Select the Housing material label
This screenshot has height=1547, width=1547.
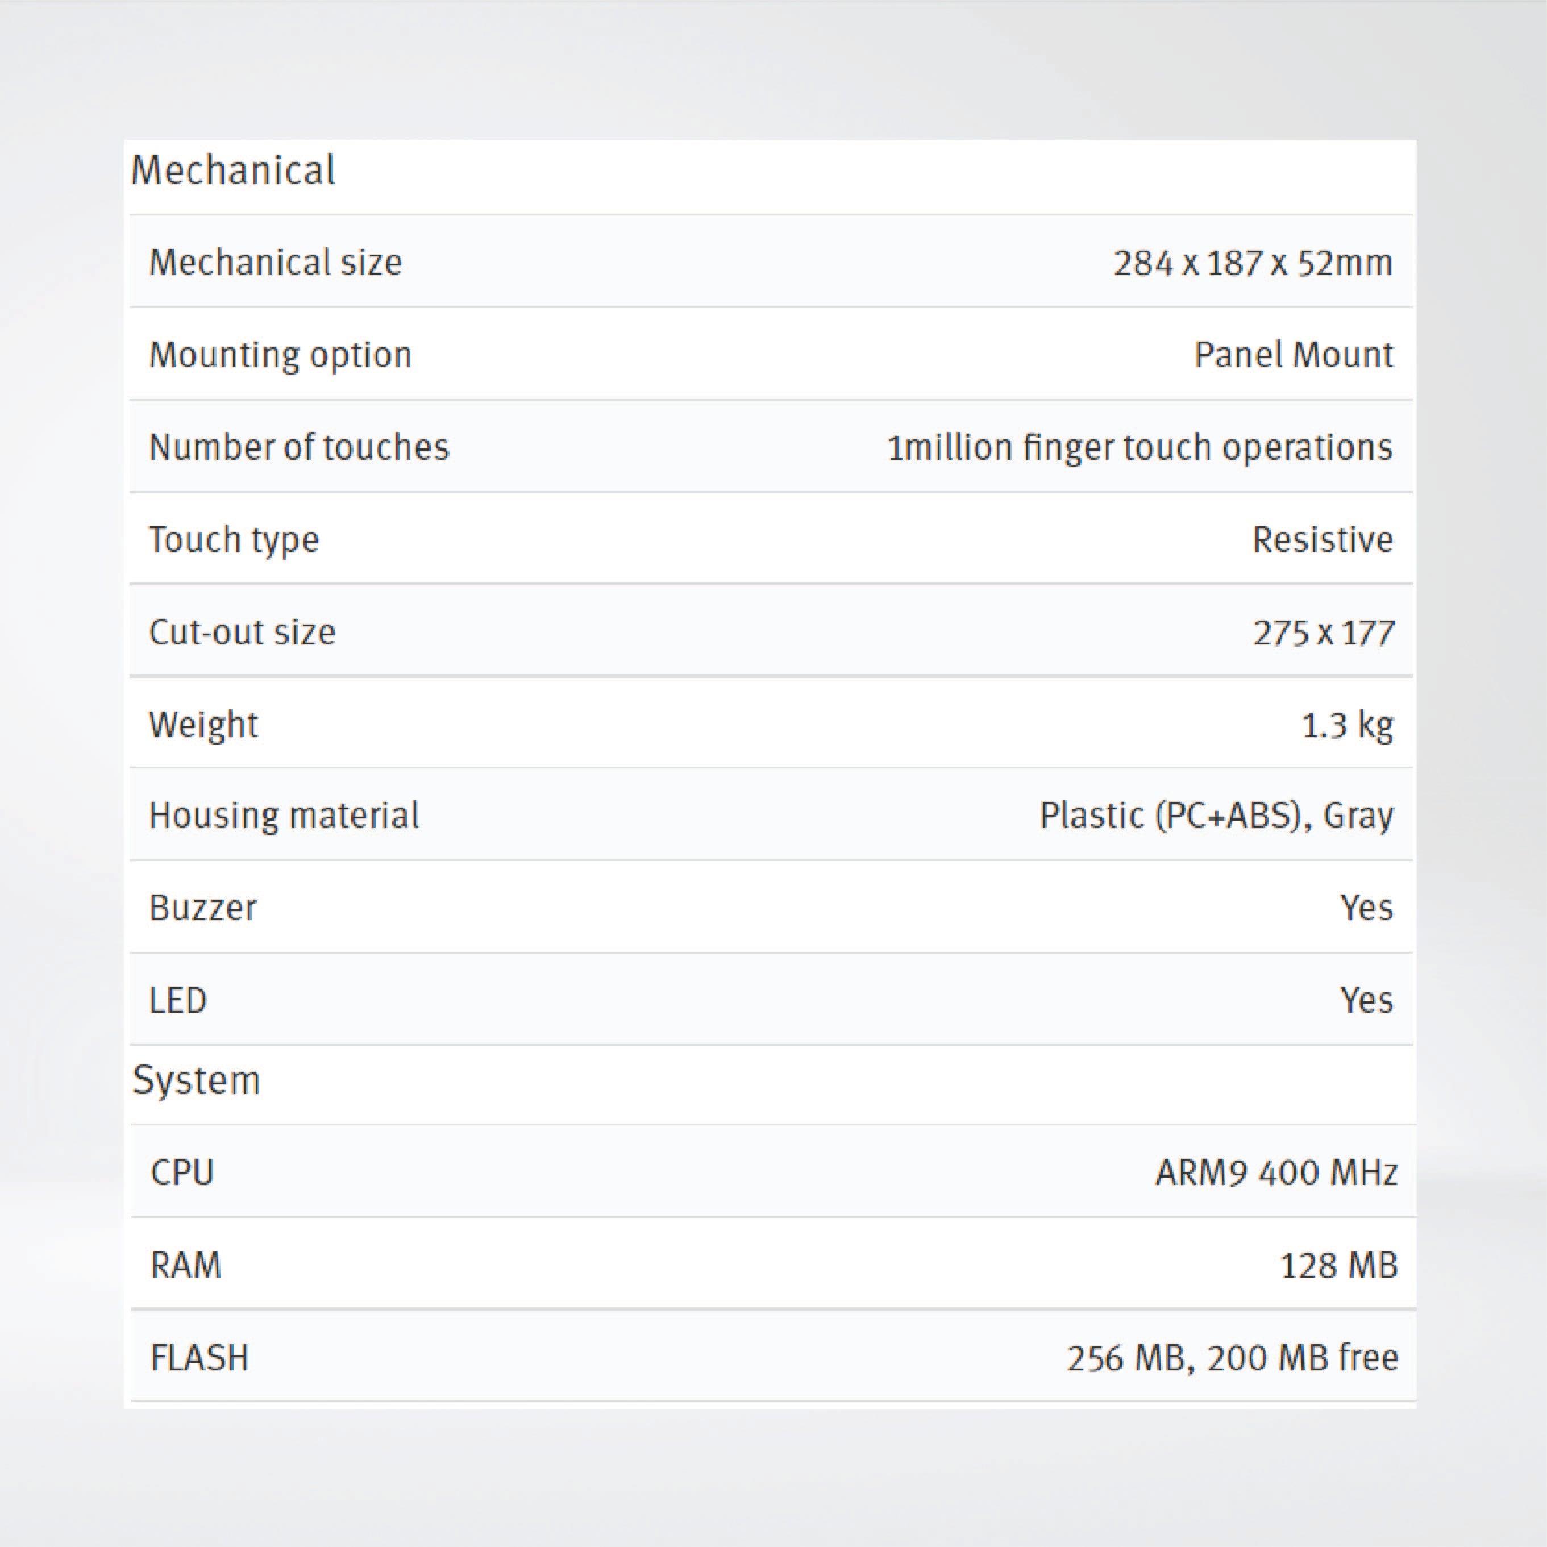click(284, 816)
